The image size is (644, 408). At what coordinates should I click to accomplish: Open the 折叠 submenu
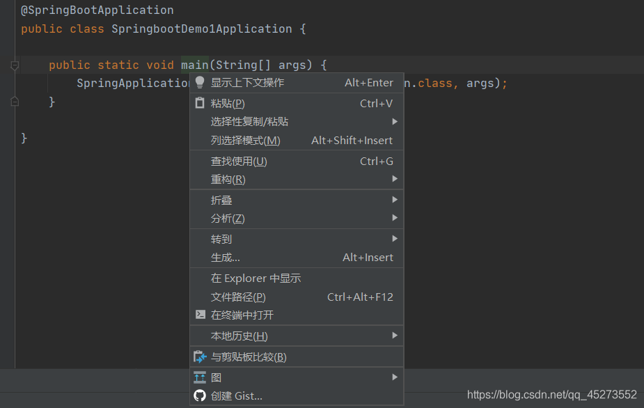click(297, 200)
